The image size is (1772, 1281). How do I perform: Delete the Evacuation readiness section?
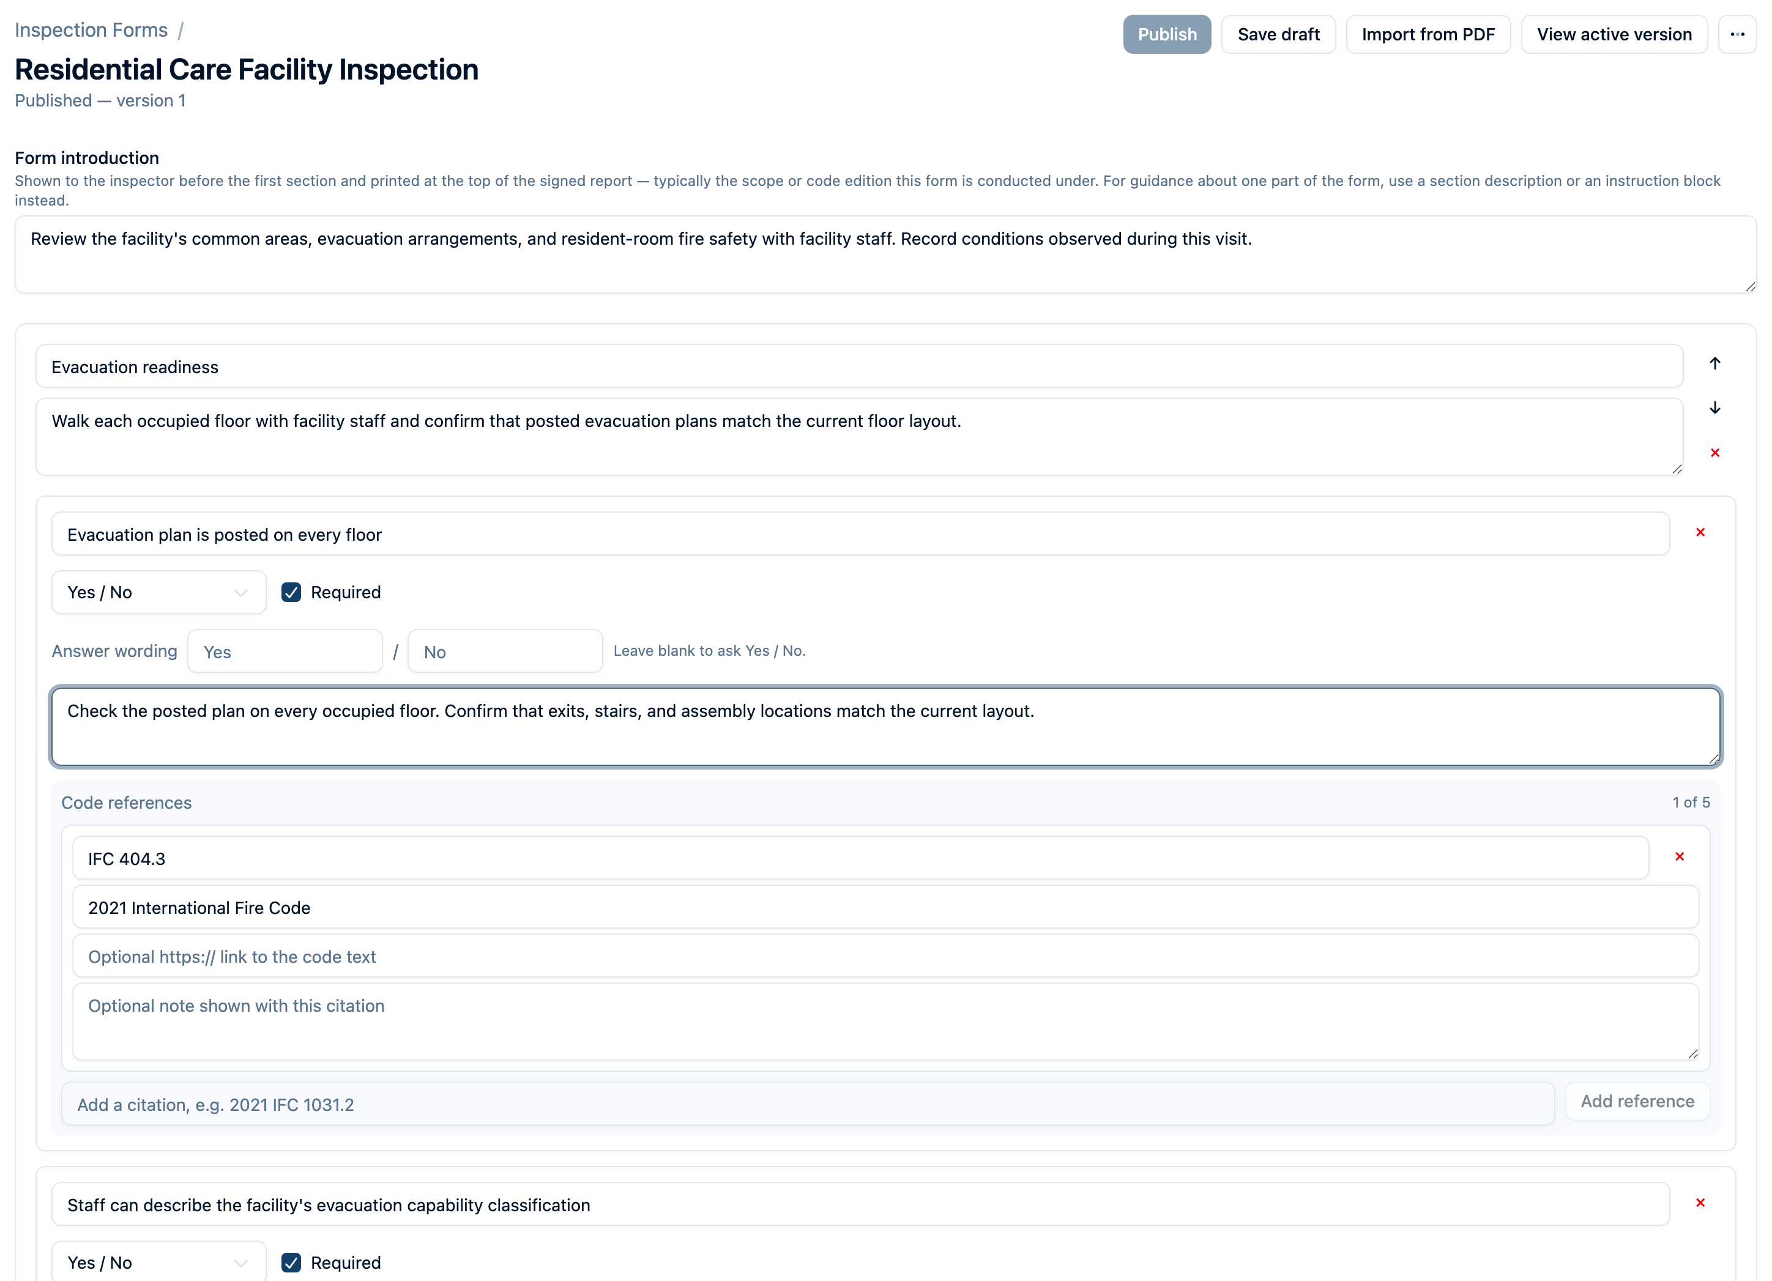1714,453
